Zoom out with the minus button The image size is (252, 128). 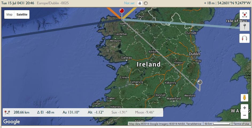[x=244, y=115]
